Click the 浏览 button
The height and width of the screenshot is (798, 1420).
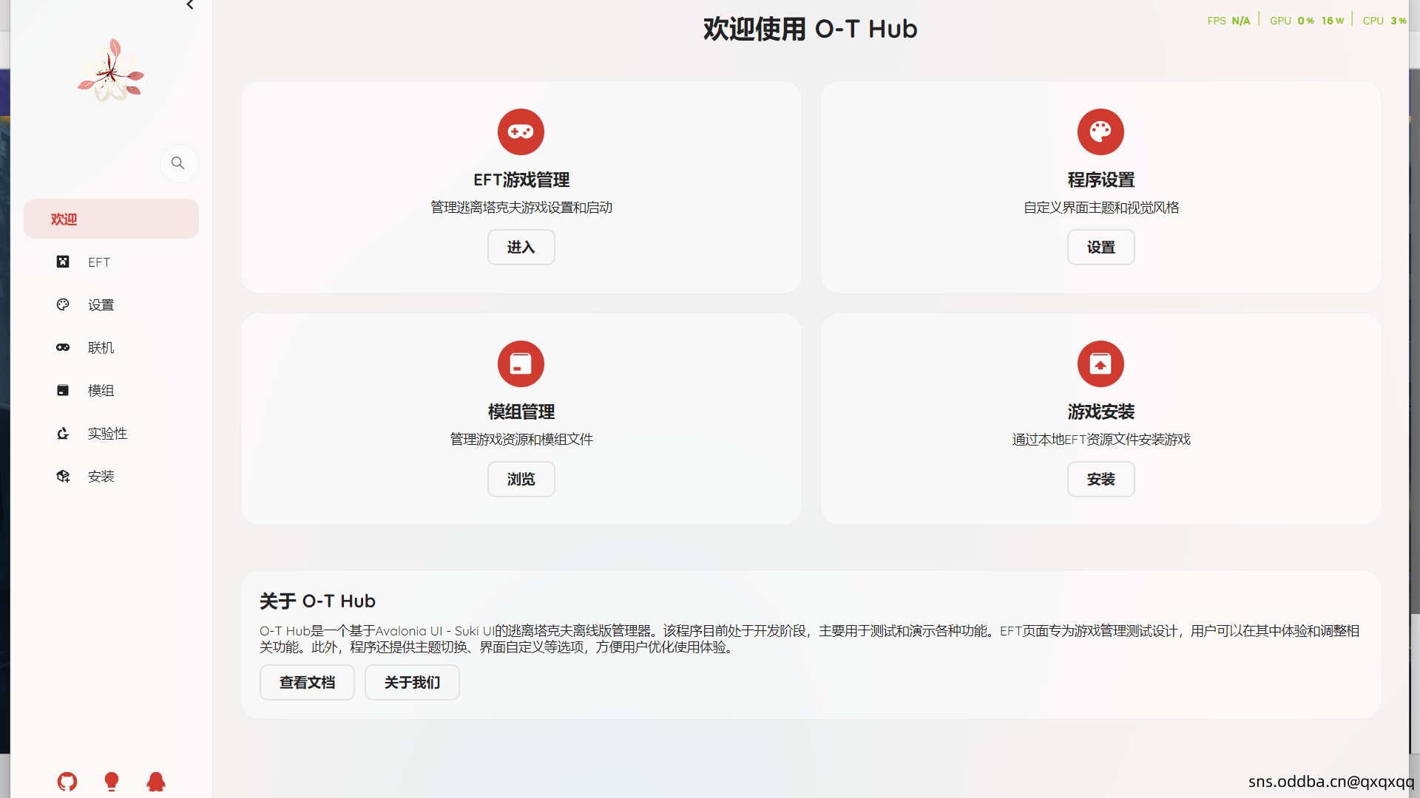pyautogui.click(x=521, y=480)
